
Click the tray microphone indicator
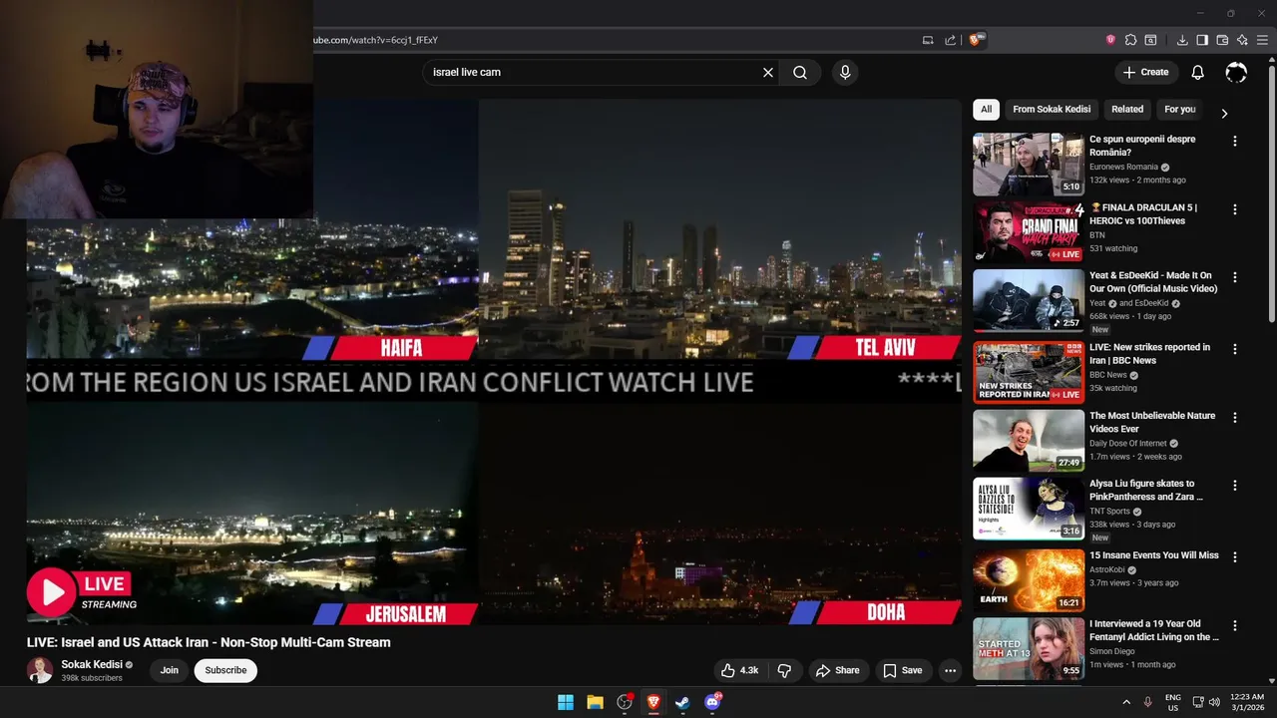pos(1147,702)
